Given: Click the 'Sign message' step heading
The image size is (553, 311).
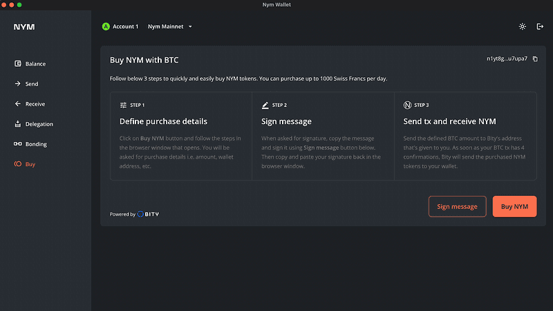Looking at the screenshot, I should point(286,121).
